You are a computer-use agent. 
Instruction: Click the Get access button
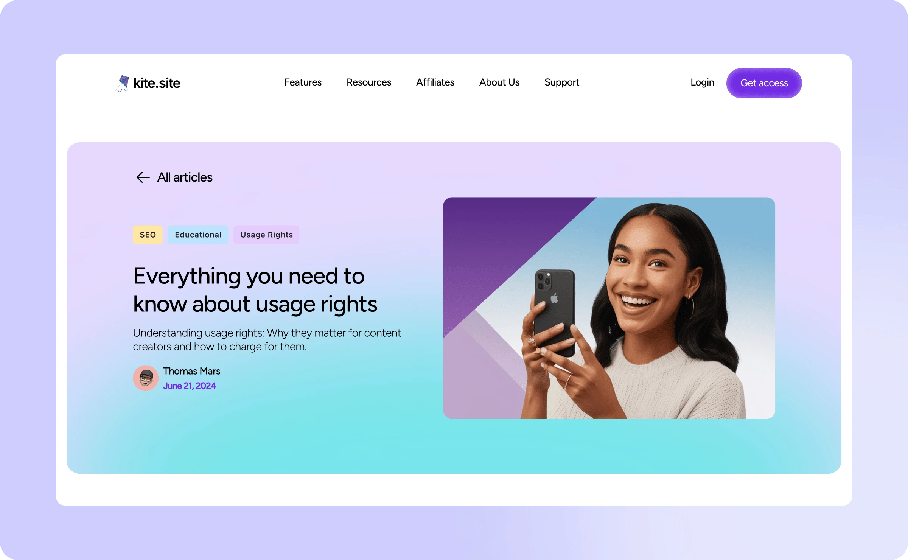click(764, 83)
